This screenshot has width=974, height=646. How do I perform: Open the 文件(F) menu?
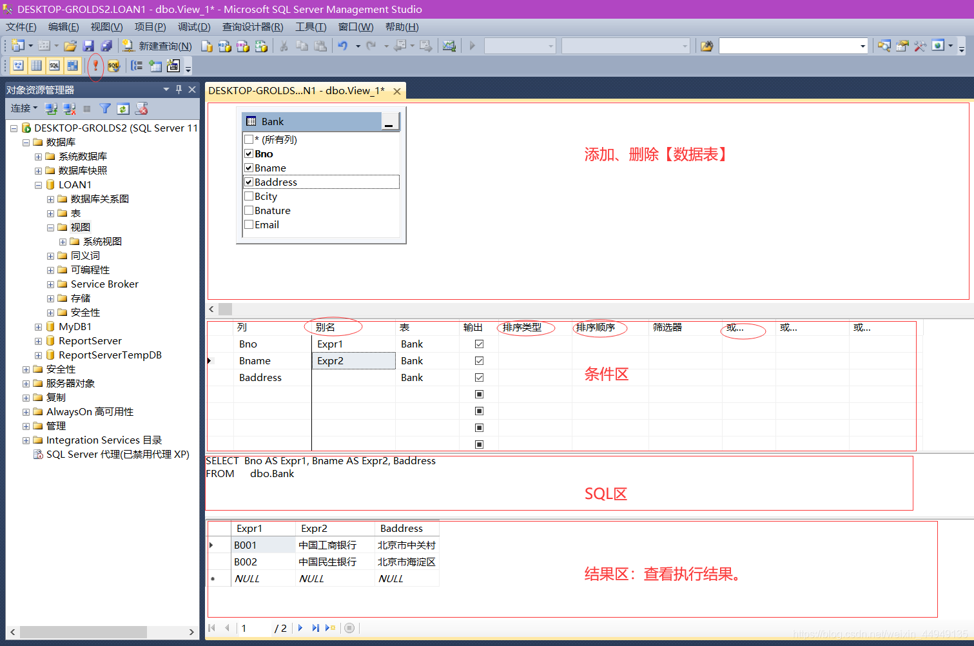click(x=21, y=26)
